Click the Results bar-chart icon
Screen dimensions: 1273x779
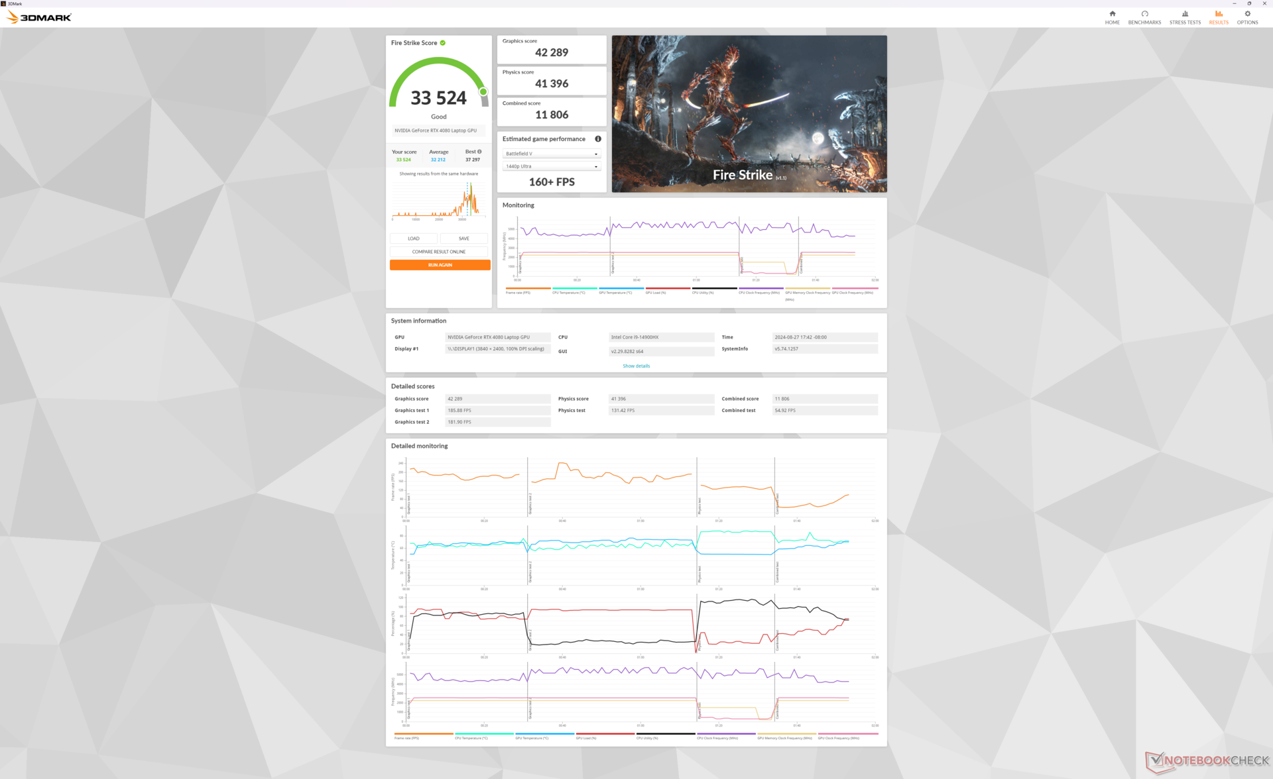(1219, 14)
